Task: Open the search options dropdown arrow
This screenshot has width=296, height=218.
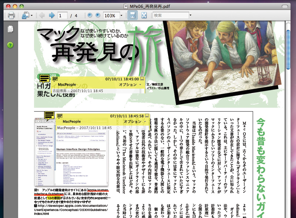Action: [191, 15]
